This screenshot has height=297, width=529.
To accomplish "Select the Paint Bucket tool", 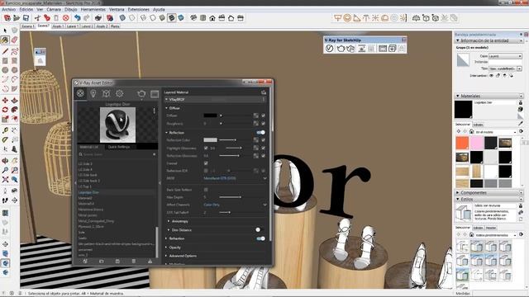I will coord(5,40).
